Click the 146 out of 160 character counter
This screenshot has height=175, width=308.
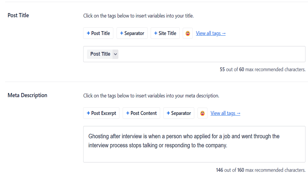261,170
